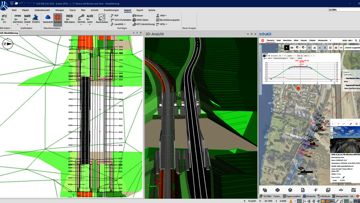Viewport: 360px width, 203px height.
Task: Open the REB-Daten import
Action: point(69,19)
